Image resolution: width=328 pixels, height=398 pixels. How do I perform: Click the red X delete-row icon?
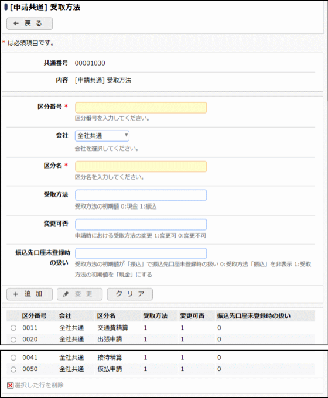(10, 385)
